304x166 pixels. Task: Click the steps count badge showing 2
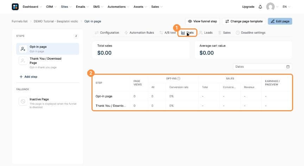coord(76,36)
